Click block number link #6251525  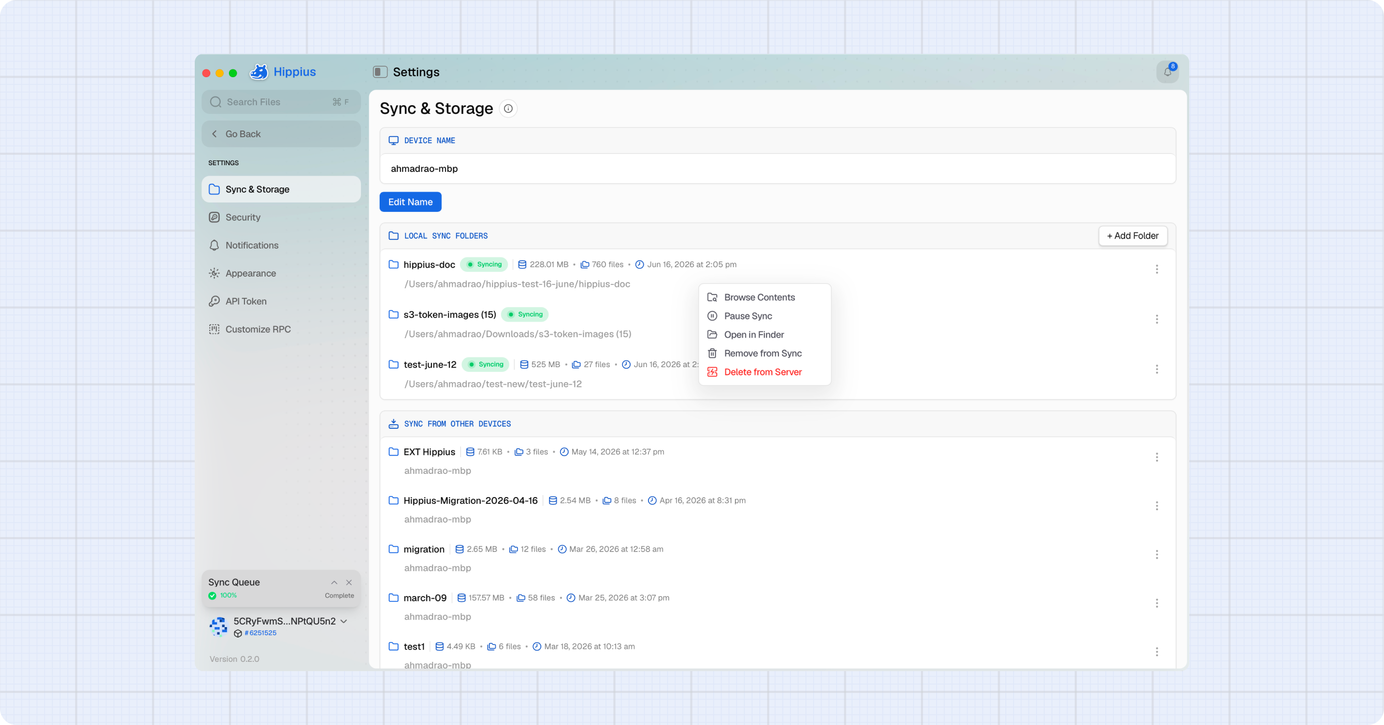261,633
